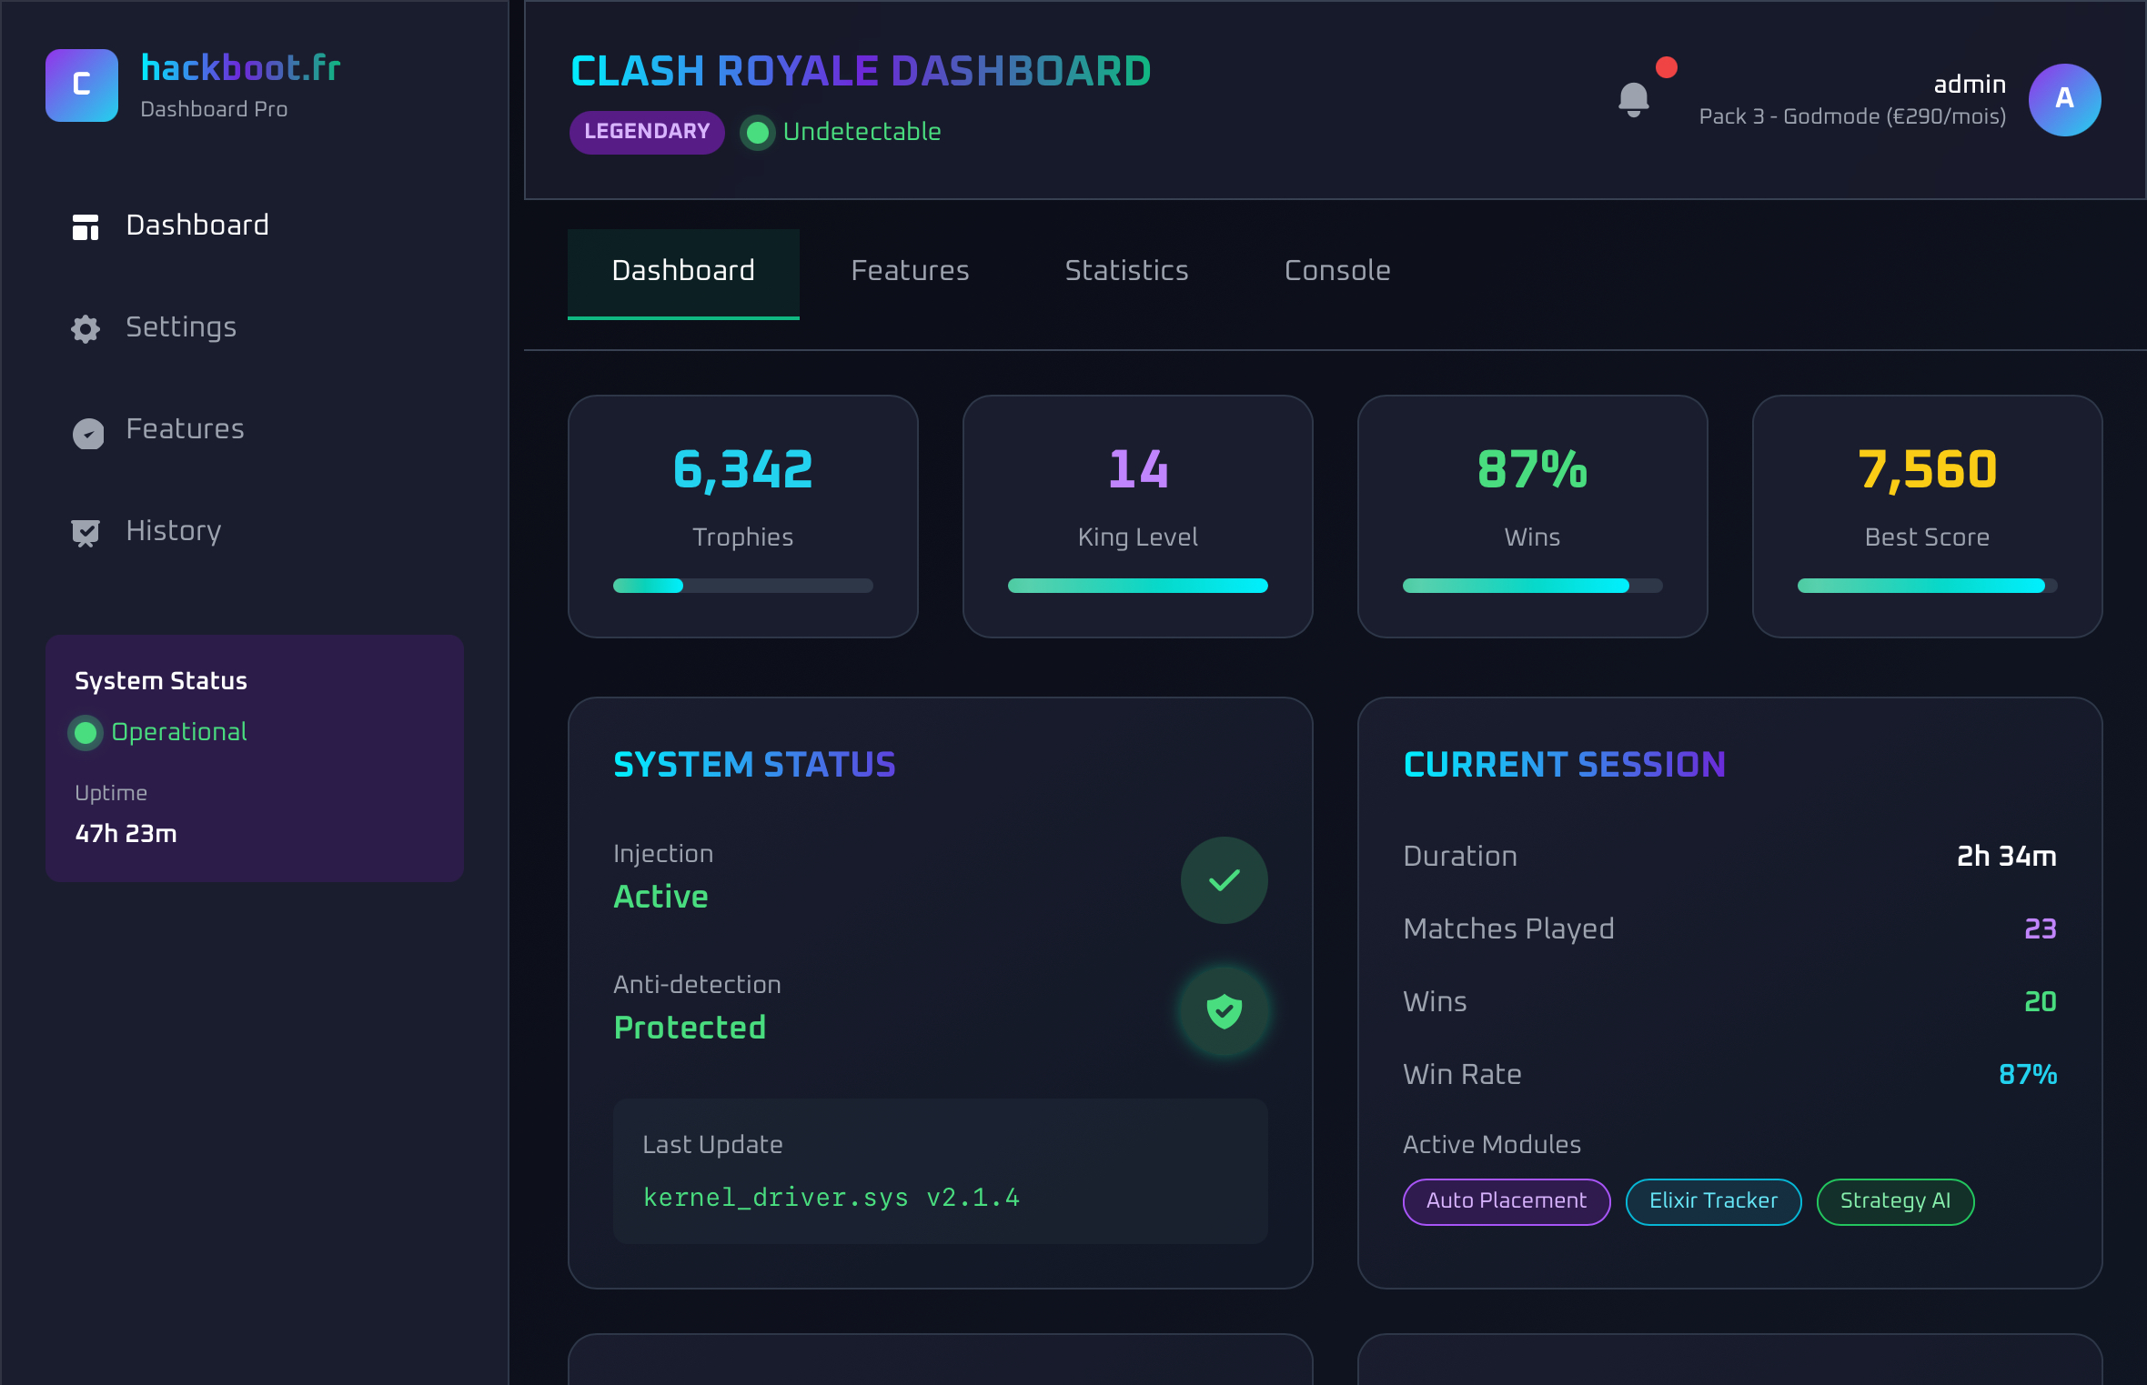Open History in the sidebar
2147x1385 pixels.
click(255, 531)
